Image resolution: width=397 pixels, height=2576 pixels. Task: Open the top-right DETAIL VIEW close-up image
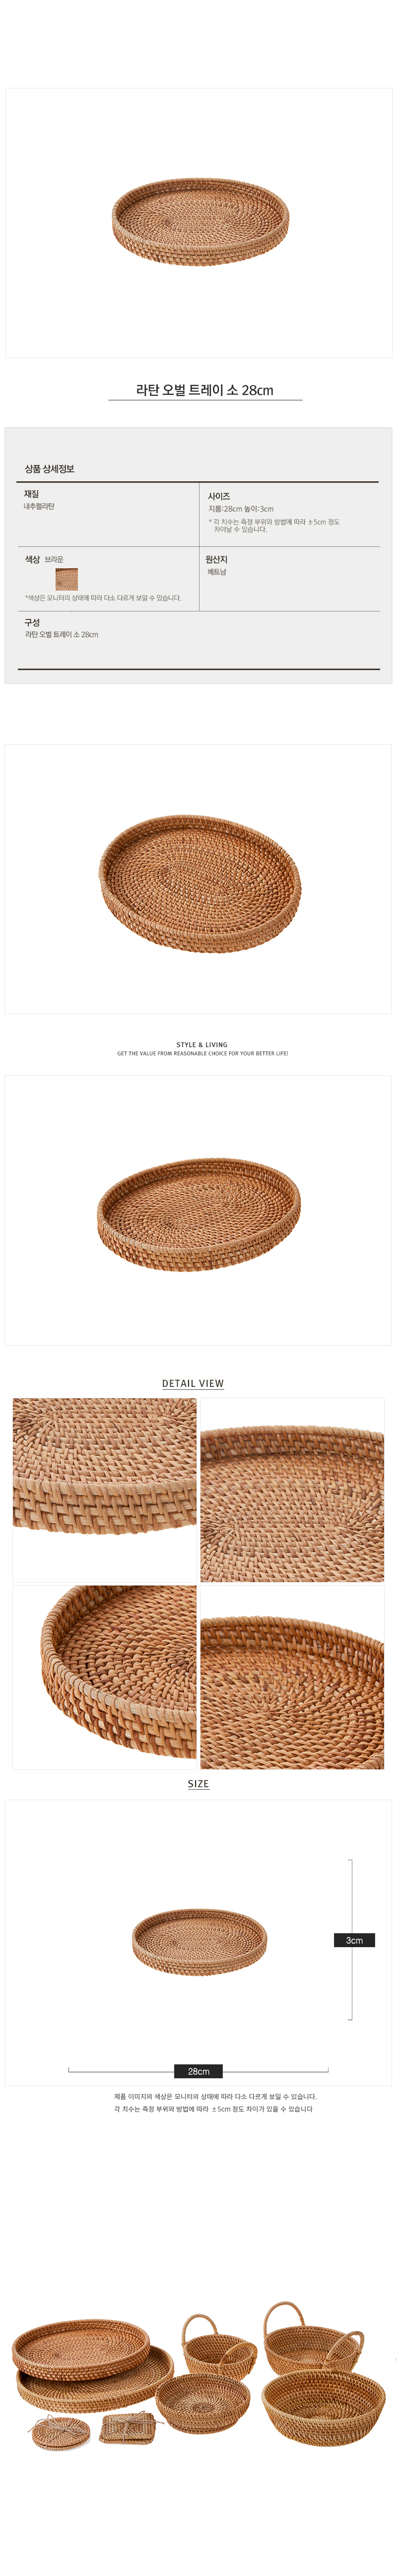pyautogui.click(x=292, y=1490)
